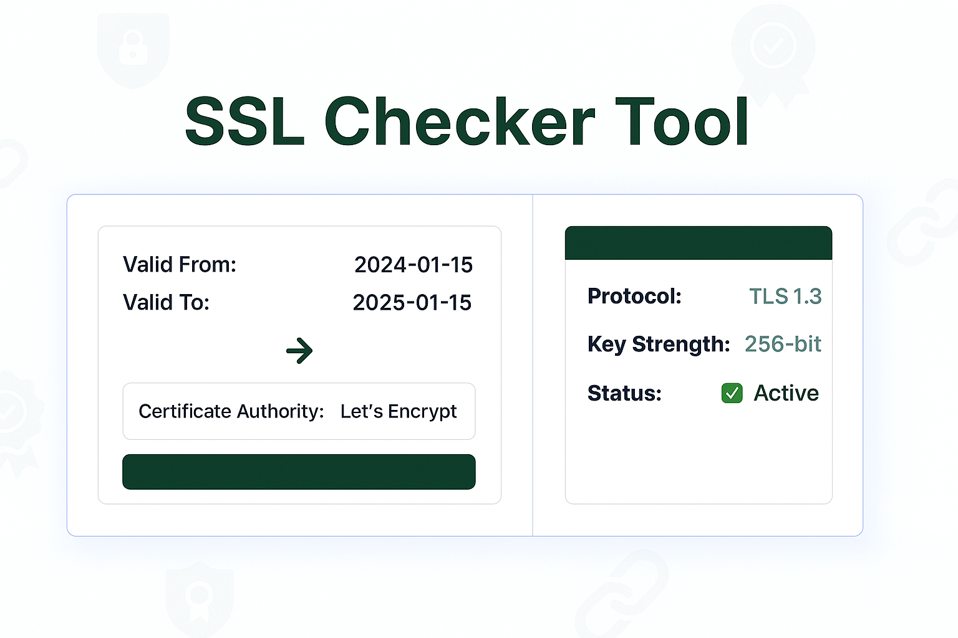Click the Status label

click(x=624, y=393)
